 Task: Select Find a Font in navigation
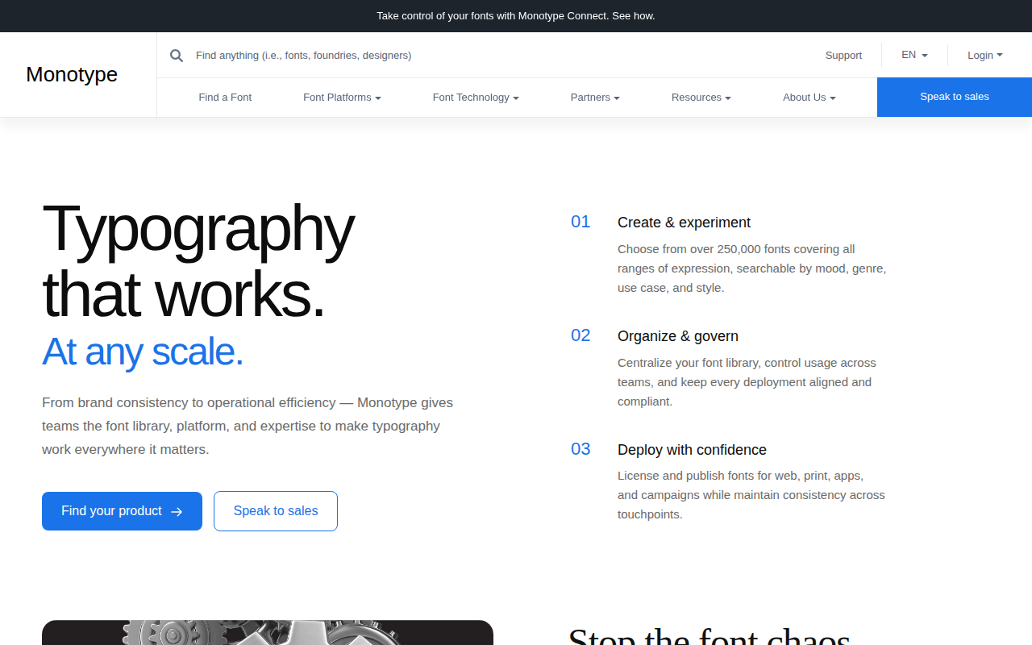coord(225,98)
